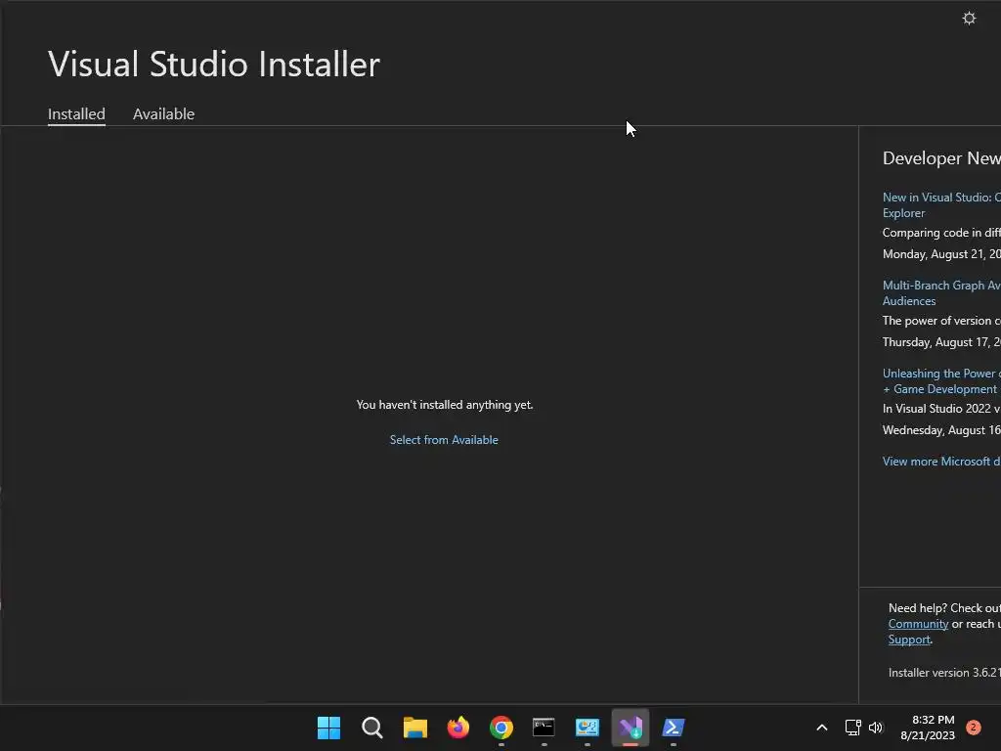This screenshot has width=1001, height=751.
Task: Launch Firefox from the taskbar
Action: click(457, 728)
